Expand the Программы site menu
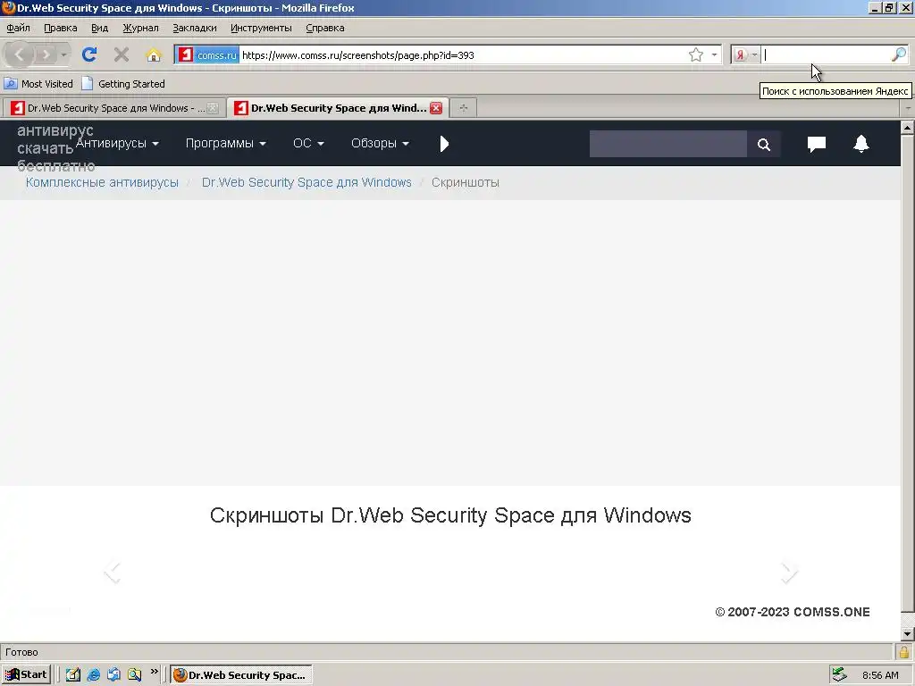The width and height of the screenshot is (915, 686). coord(226,144)
